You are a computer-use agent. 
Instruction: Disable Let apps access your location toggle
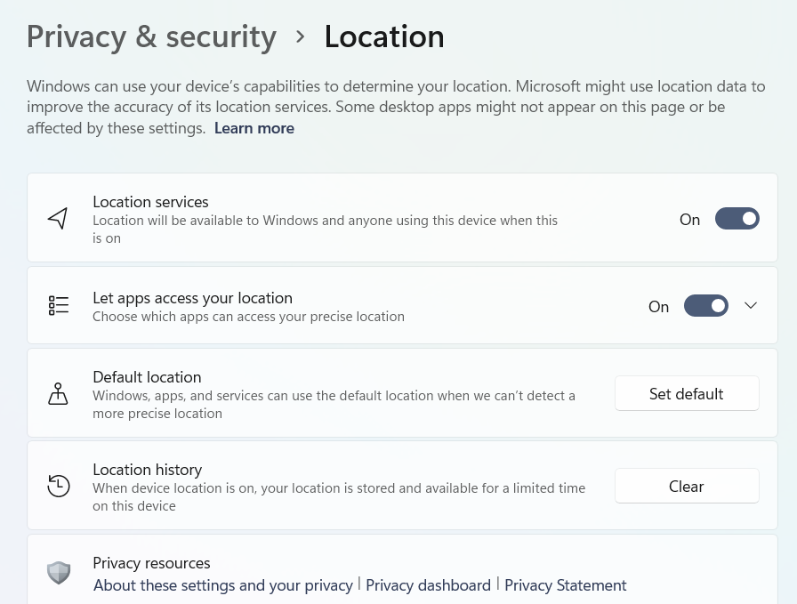coord(705,306)
